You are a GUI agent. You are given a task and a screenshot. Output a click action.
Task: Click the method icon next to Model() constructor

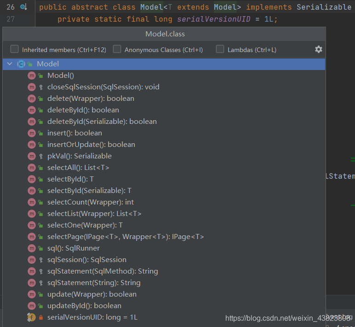click(x=32, y=76)
